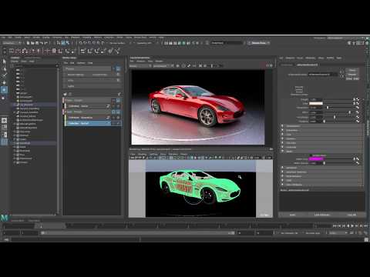Click brush icon in Arnold RenderView toolbar
This screenshot has height=277, width=370.
[189, 66]
